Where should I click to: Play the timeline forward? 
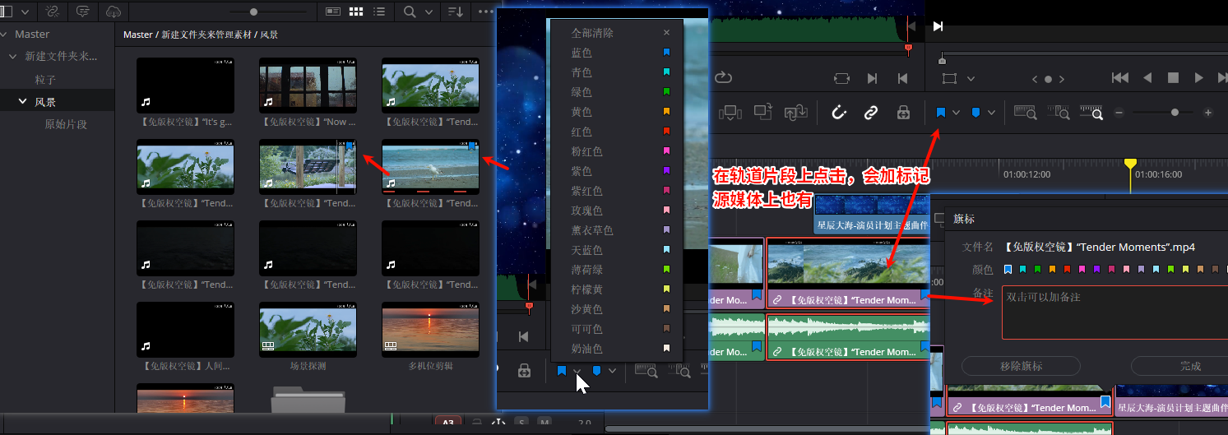pos(1199,78)
